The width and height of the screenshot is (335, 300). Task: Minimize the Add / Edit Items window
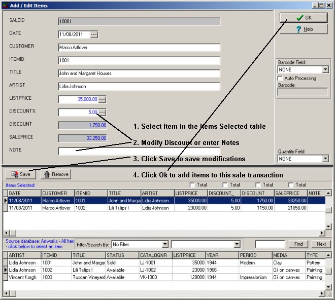[x=315, y=6]
